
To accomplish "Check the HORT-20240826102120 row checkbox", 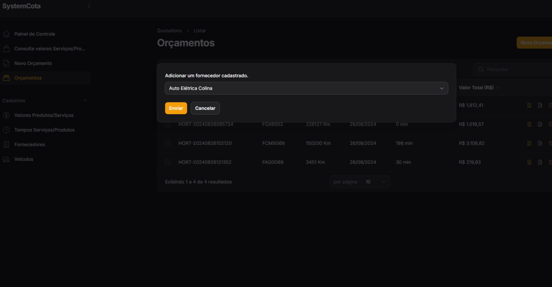I will tap(168, 143).
